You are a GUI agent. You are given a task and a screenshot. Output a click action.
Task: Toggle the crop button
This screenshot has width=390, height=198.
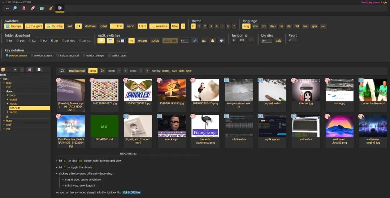click(93, 71)
